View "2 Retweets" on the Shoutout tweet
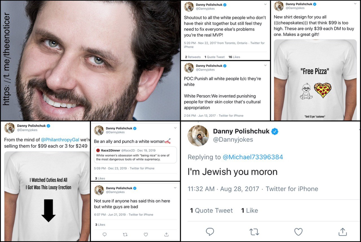 (x=193, y=57)
